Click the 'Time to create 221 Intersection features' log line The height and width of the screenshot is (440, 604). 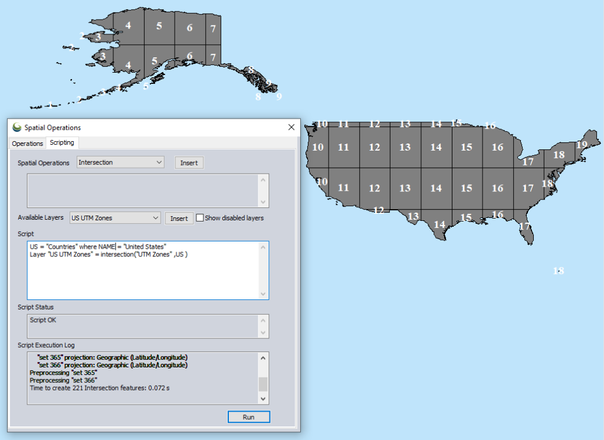point(99,388)
